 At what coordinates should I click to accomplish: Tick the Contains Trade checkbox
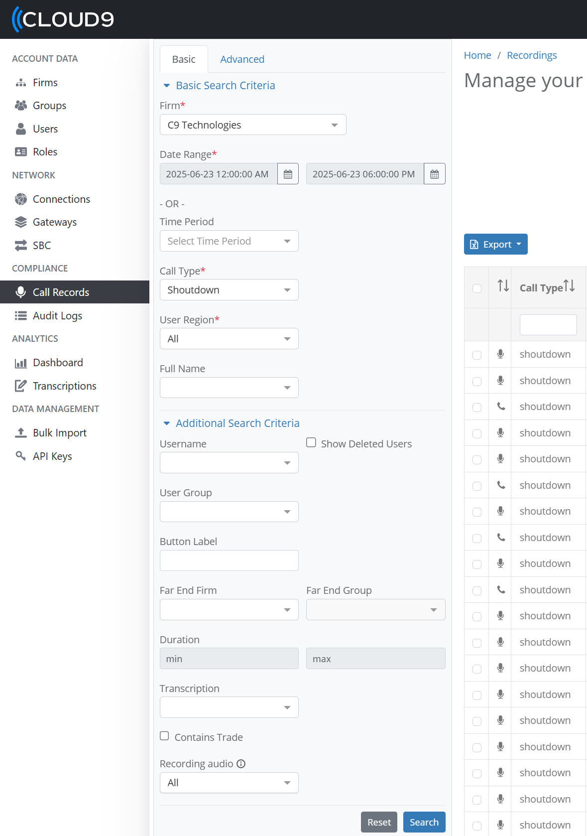(164, 736)
